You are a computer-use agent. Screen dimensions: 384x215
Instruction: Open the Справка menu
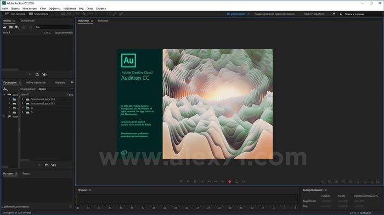pyautogui.click(x=100, y=9)
